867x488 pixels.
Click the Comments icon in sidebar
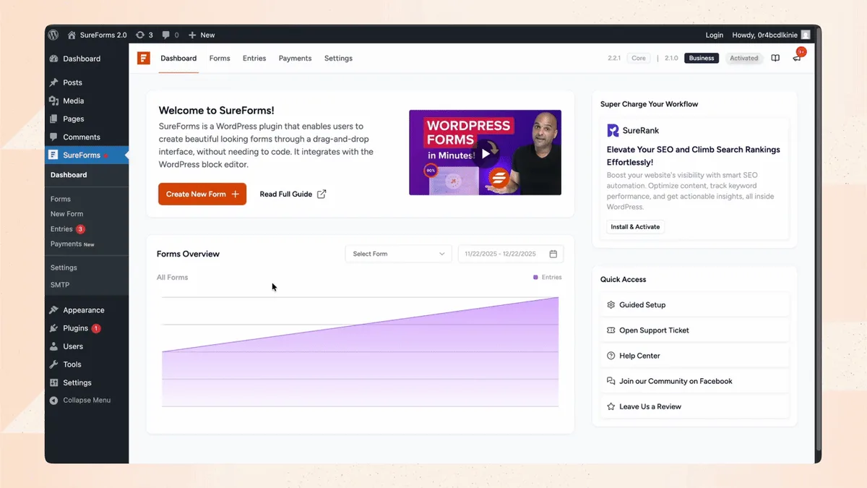tap(53, 137)
